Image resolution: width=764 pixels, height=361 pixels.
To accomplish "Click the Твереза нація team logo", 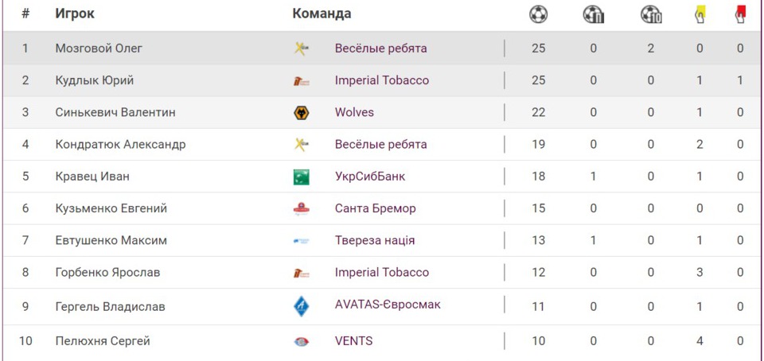I will (302, 241).
